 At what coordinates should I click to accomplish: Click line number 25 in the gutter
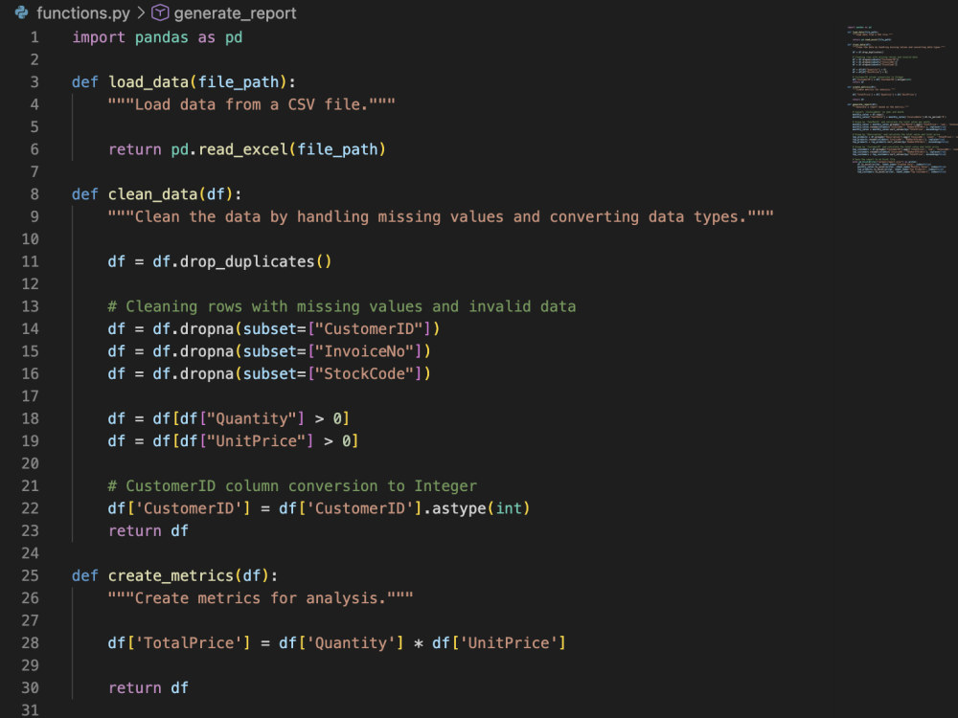[x=30, y=575]
